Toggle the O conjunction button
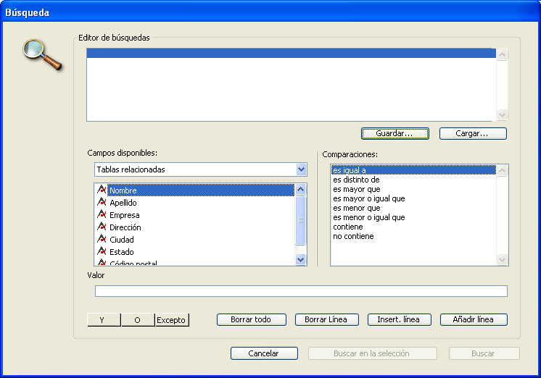The width and height of the screenshot is (541, 378). (138, 320)
